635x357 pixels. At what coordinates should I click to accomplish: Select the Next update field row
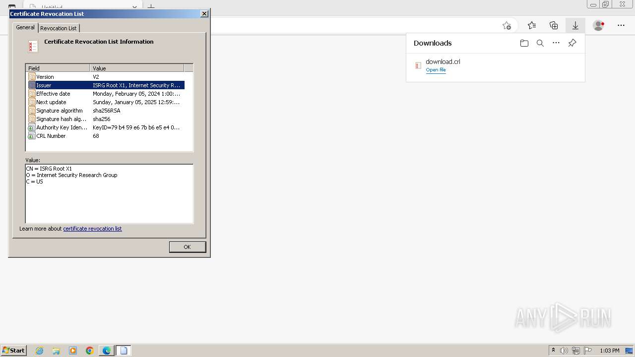106,102
